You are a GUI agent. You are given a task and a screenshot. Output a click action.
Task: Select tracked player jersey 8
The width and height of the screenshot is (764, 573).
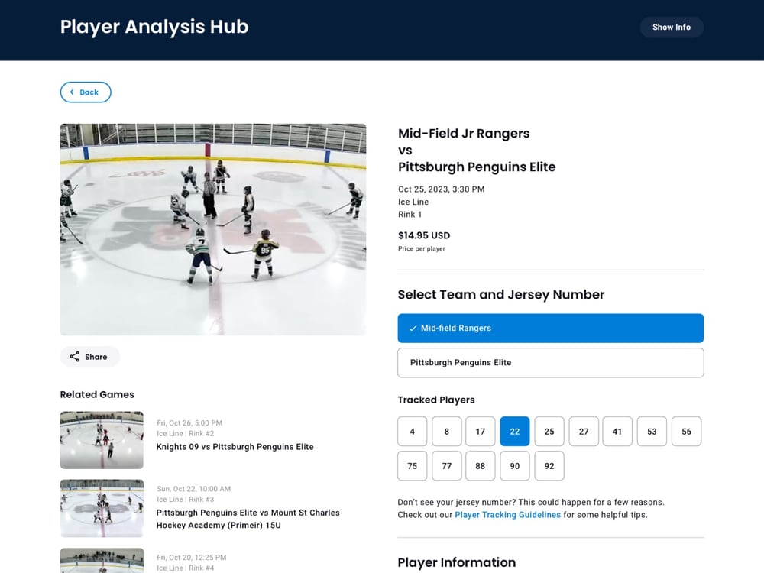[x=447, y=431]
